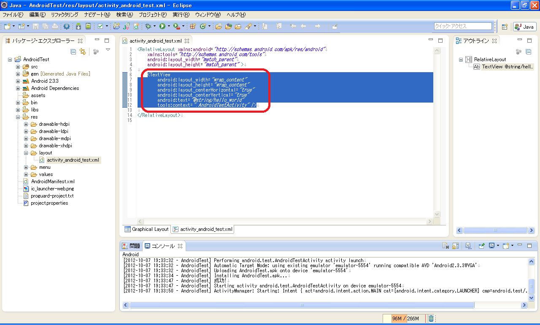540x325 pixels.
Task: Collapse the res folder in tree
Action: click(x=18, y=117)
